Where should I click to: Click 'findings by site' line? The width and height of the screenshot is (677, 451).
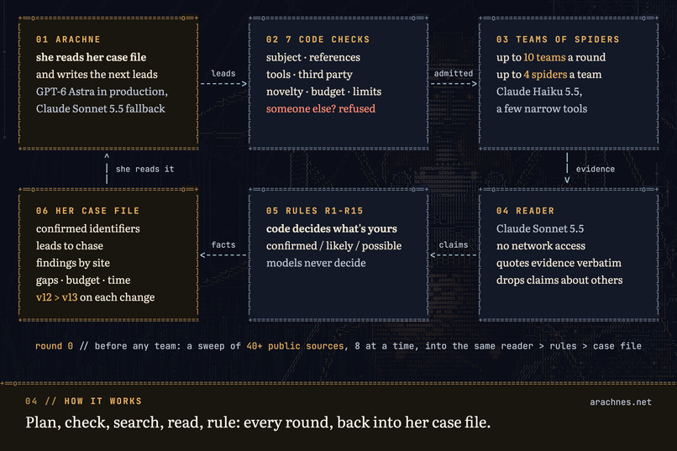(73, 263)
